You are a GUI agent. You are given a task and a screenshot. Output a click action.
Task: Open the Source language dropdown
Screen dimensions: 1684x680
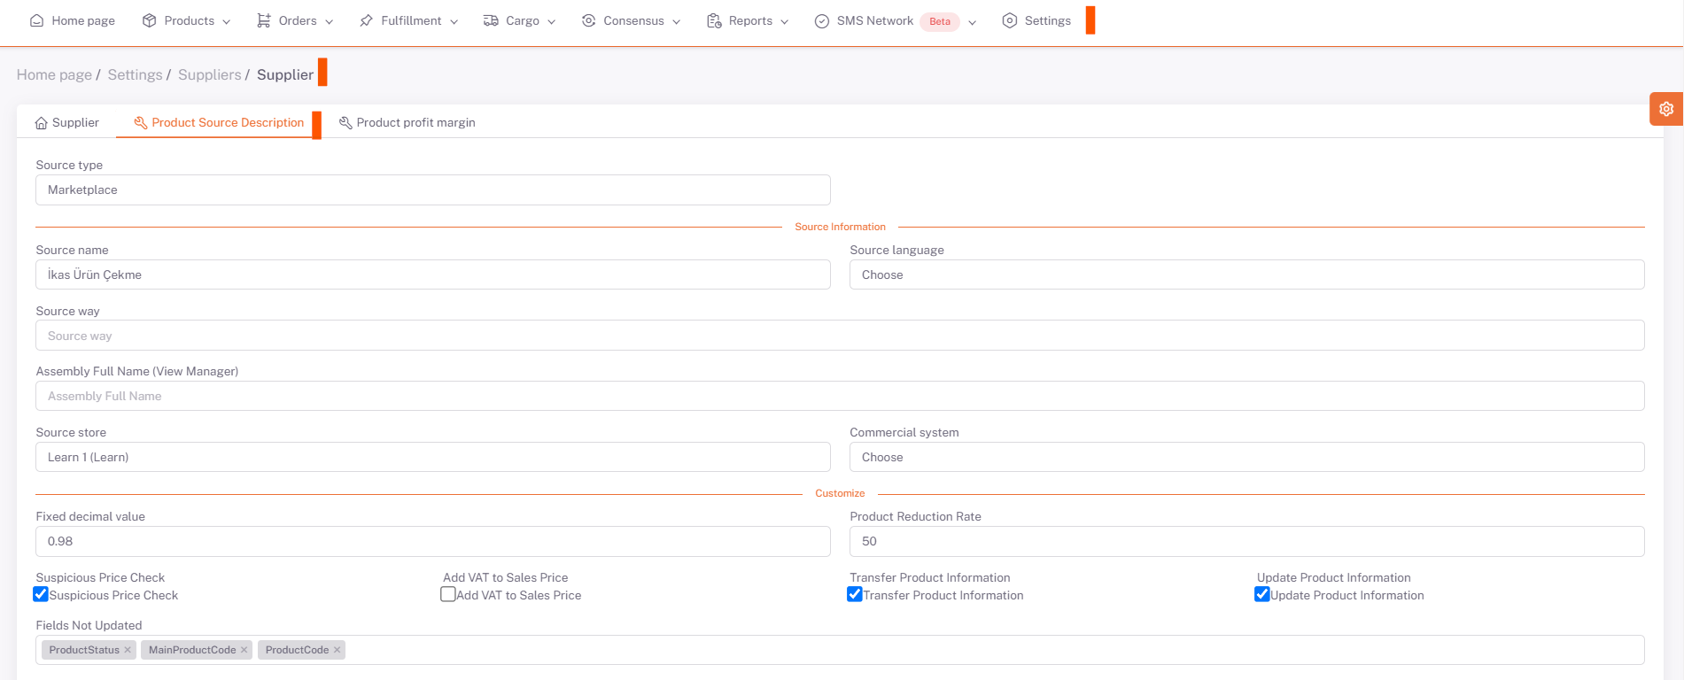(x=1246, y=274)
